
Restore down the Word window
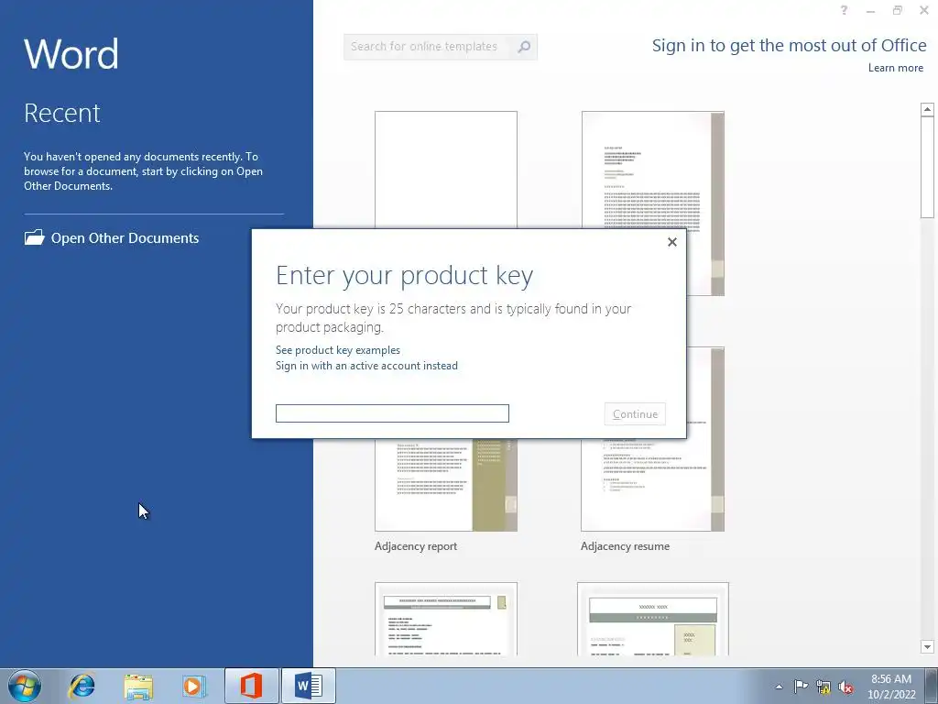tap(898, 10)
